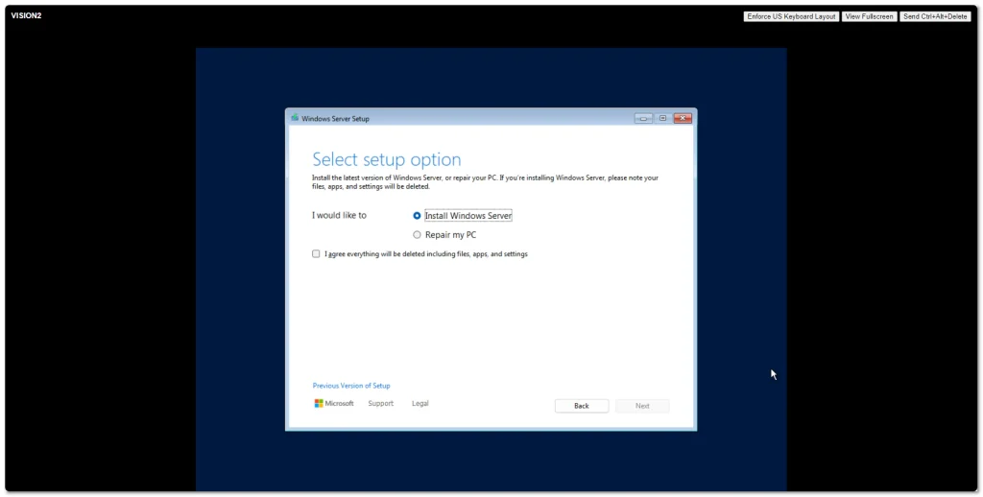
Task: Click the Send Ctrl+Alt+Delete button
Action: pyautogui.click(x=935, y=17)
